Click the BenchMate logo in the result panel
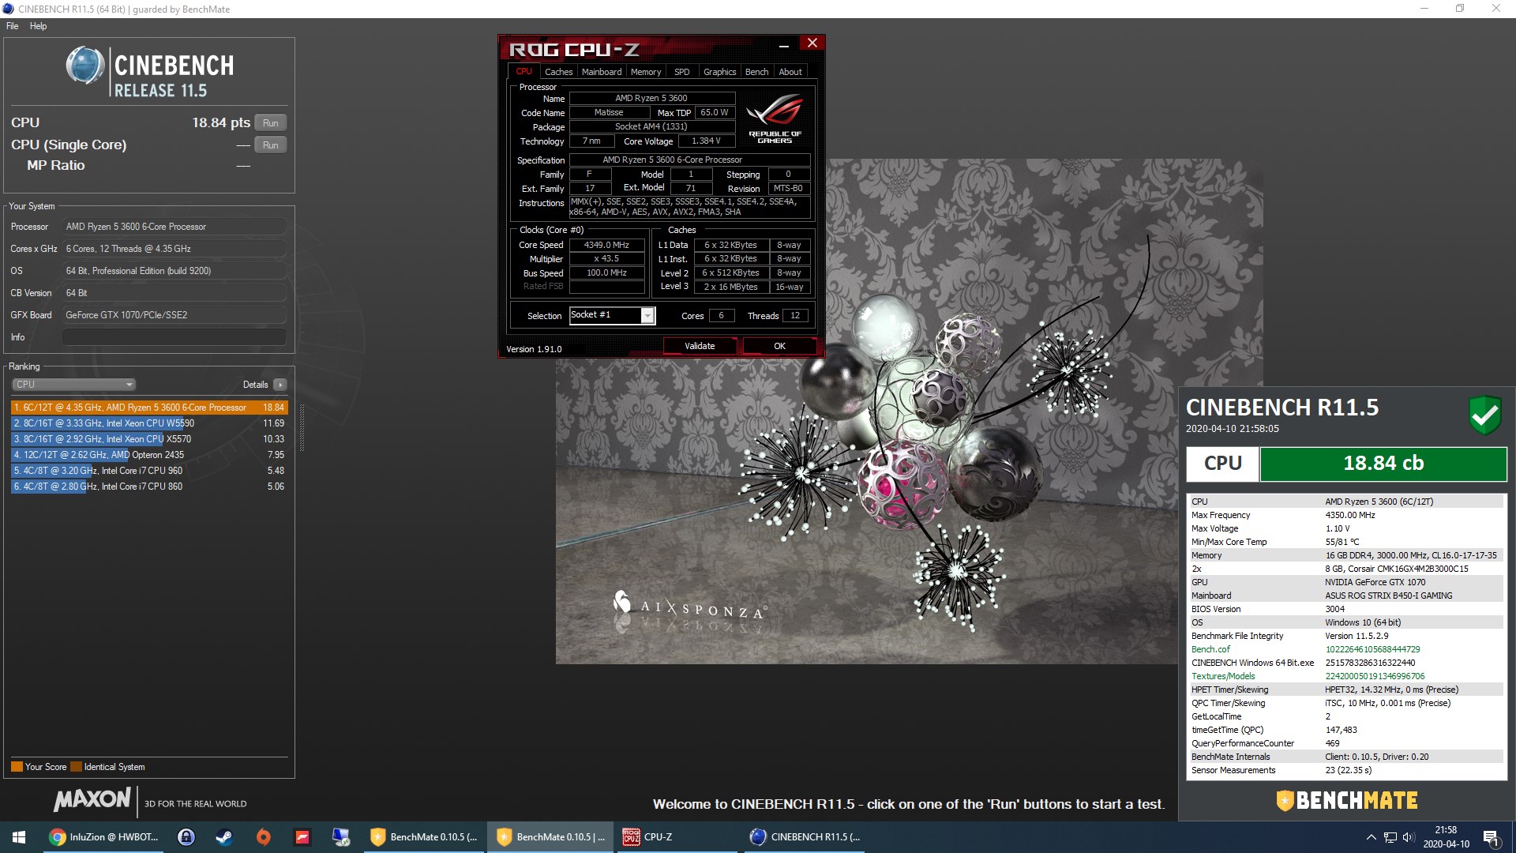The width and height of the screenshot is (1516, 853). pos(1347,801)
